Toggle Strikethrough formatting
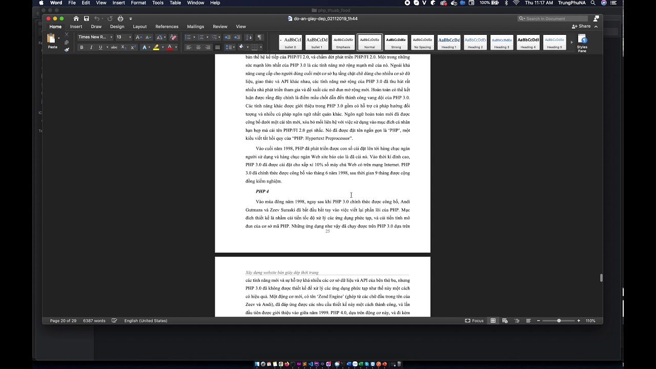This screenshot has height=369, width=656. pyautogui.click(x=114, y=47)
